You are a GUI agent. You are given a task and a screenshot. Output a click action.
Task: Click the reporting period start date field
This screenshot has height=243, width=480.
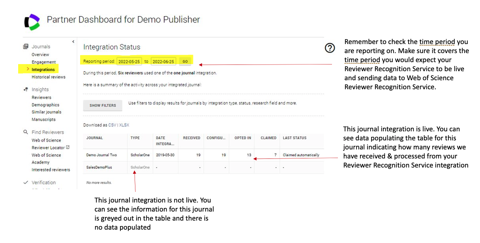(x=129, y=61)
